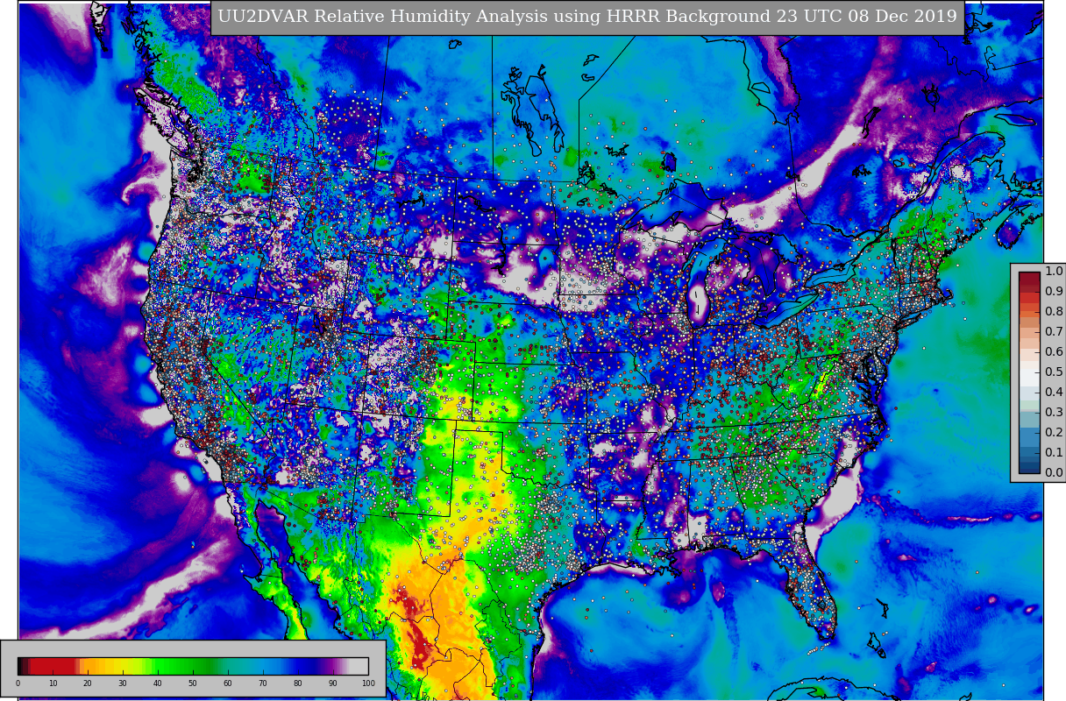The width and height of the screenshot is (1066, 701).
Task: Select the 0.9 label on right colorbar
Action: pos(1054,292)
